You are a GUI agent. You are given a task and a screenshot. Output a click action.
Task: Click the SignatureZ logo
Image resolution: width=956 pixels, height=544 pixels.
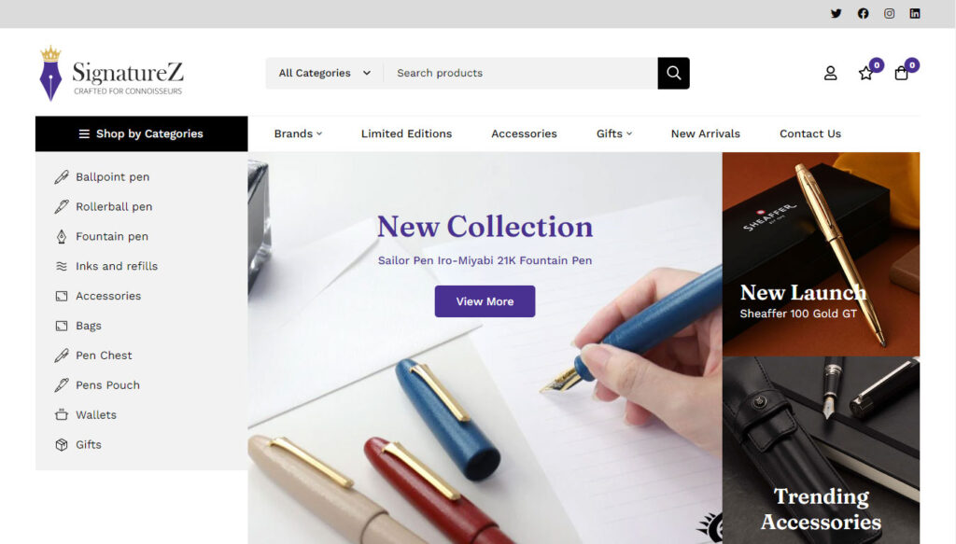point(111,73)
